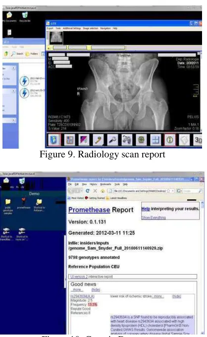Reload the page with Firefox's blue refresh icon
The height and width of the screenshot is (337, 207).
point(87,191)
